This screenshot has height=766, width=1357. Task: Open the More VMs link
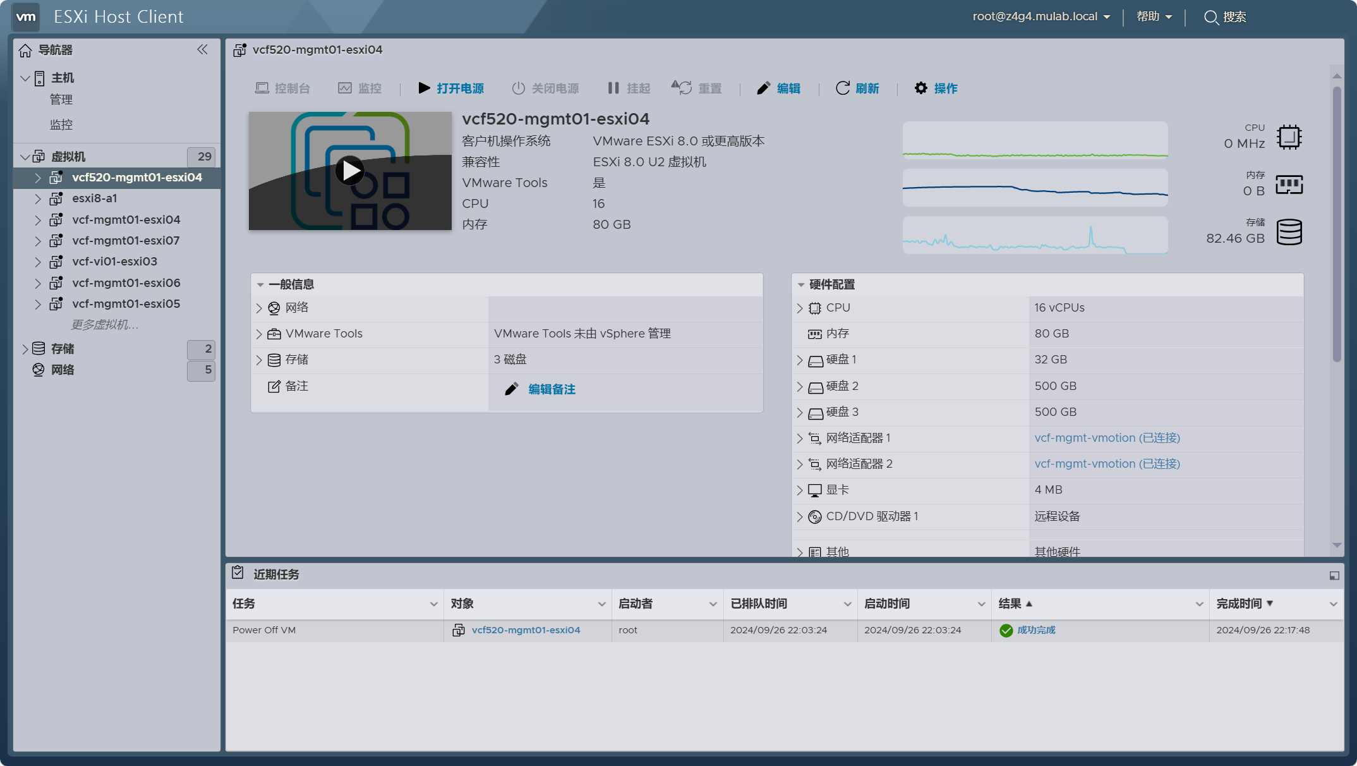click(x=105, y=325)
